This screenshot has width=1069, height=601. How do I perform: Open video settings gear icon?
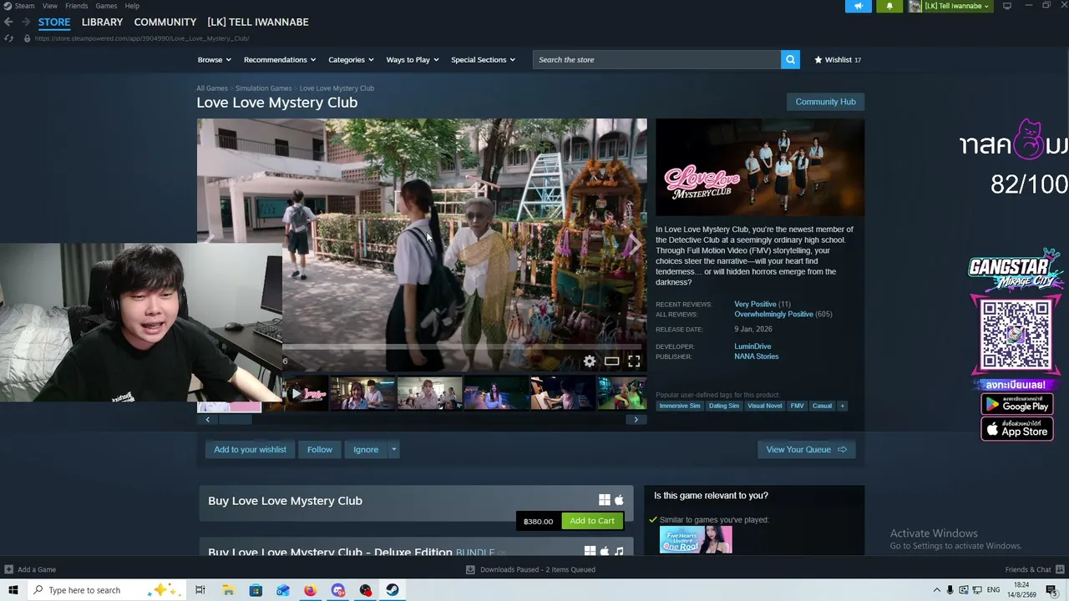(590, 361)
